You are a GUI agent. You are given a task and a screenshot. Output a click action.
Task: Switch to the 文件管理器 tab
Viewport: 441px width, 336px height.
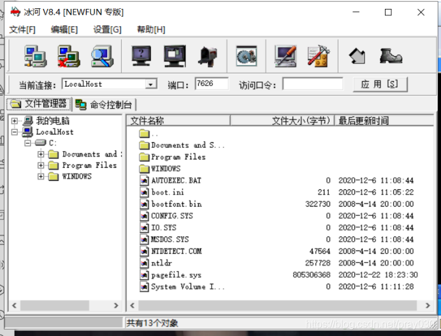39,104
